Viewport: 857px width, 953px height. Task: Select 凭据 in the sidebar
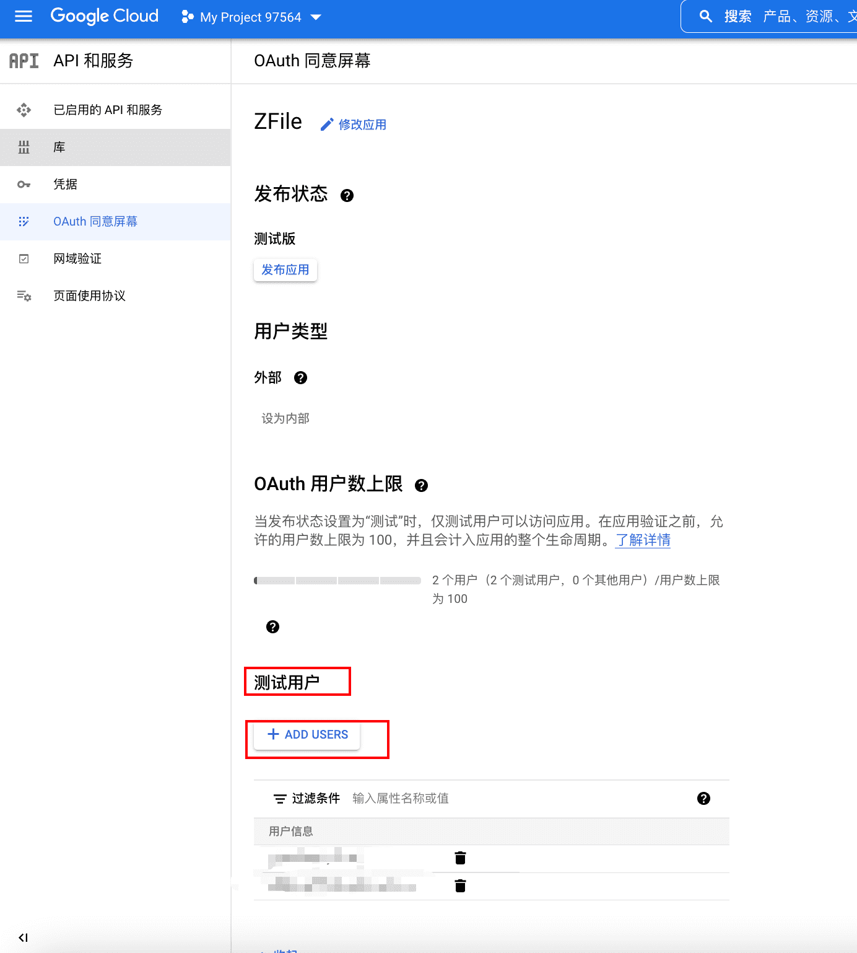tap(65, 185)
